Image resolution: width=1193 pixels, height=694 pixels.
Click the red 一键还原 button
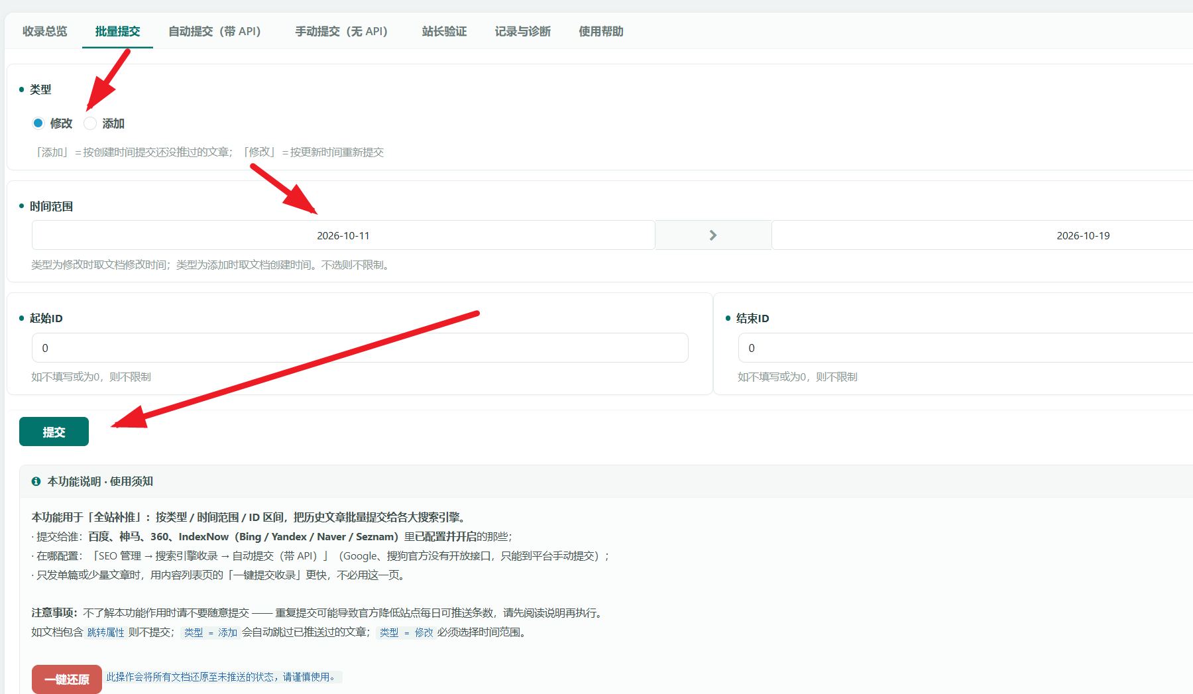point(67,679)
